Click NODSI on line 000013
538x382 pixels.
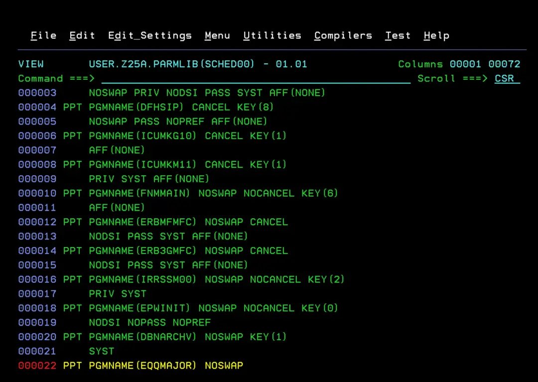click(105, 237)
